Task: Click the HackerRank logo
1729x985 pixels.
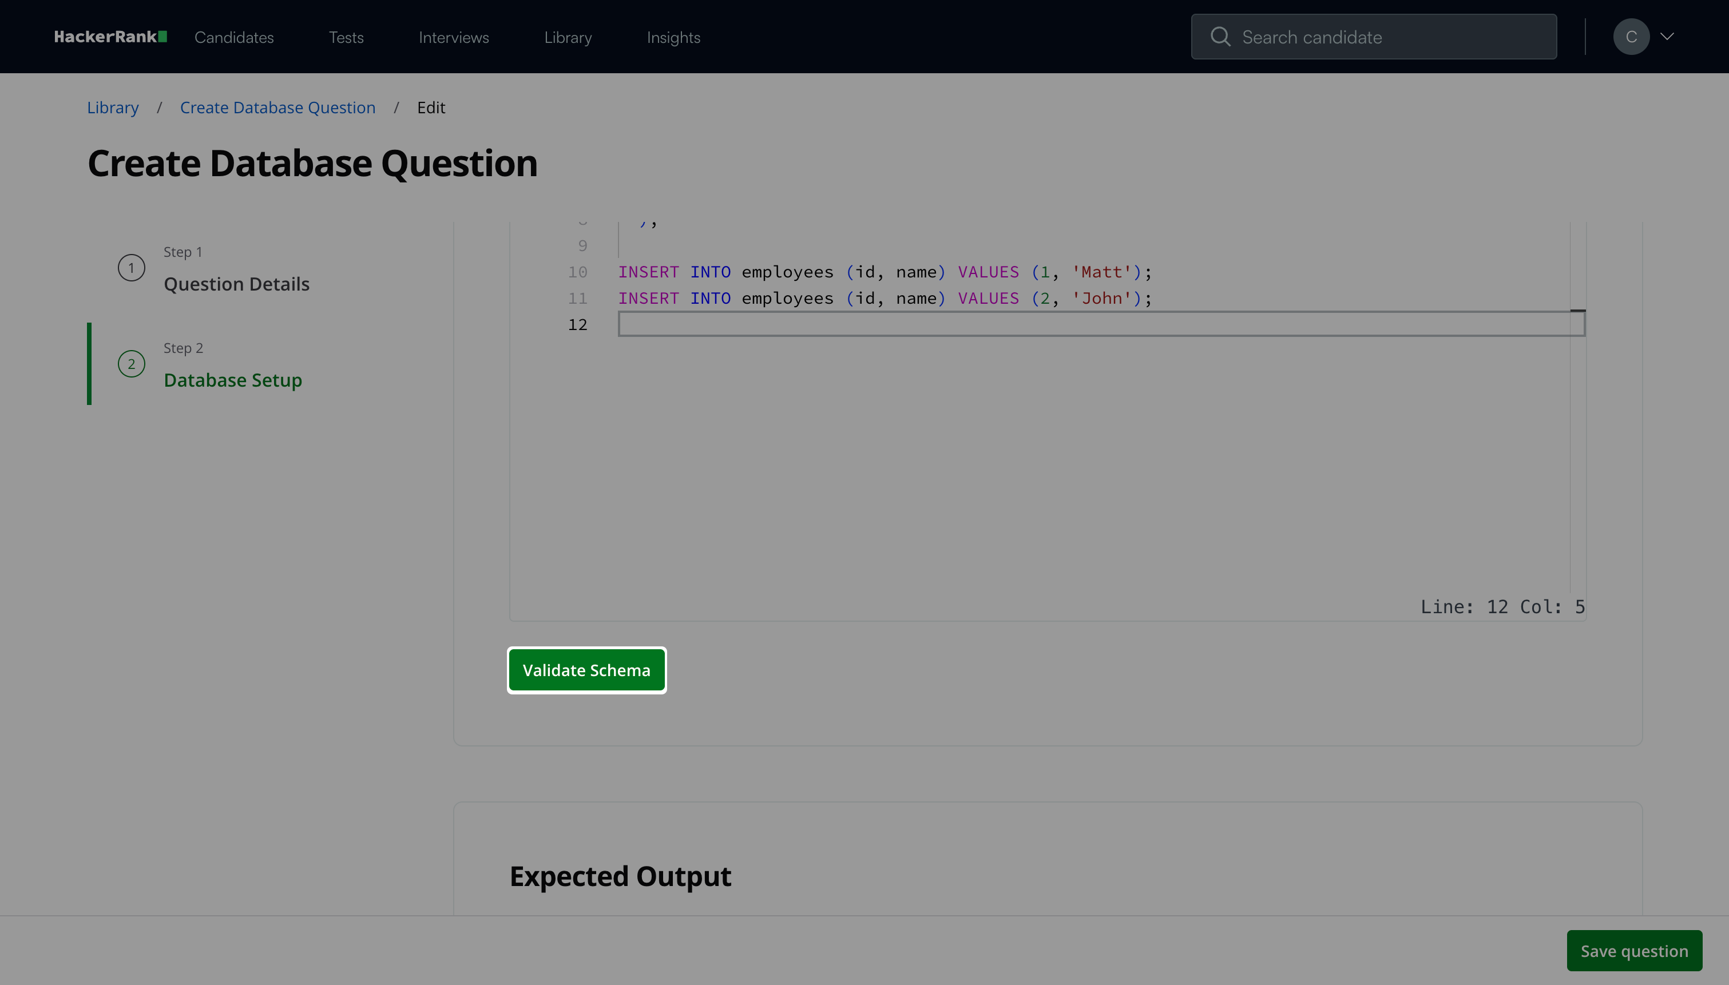Action: coord(110,37)
